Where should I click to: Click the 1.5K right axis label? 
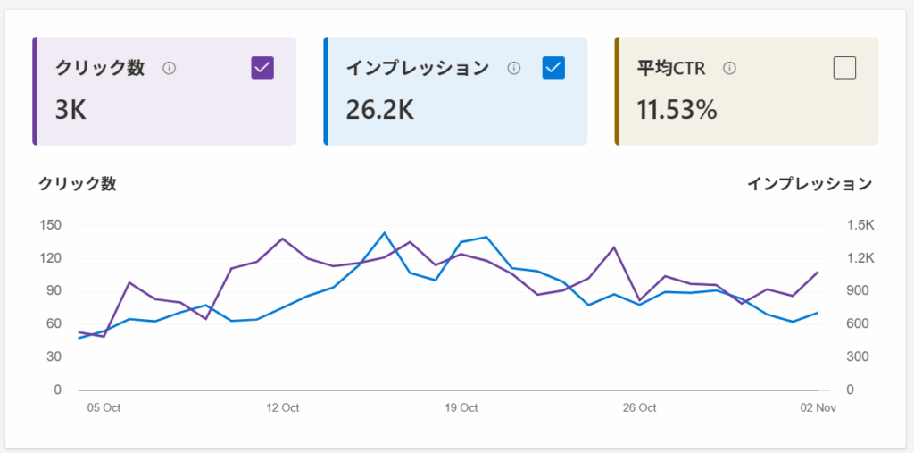tap(860, 225)
